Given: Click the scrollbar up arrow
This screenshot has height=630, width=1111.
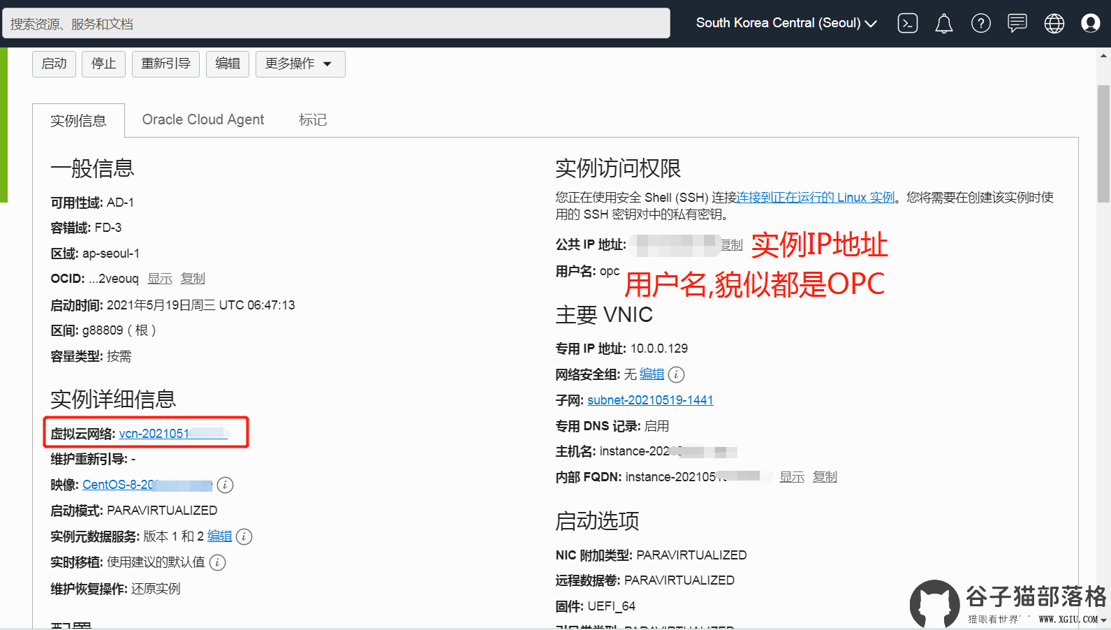Looking at the screenshot, I should (x=1104, y=54).
